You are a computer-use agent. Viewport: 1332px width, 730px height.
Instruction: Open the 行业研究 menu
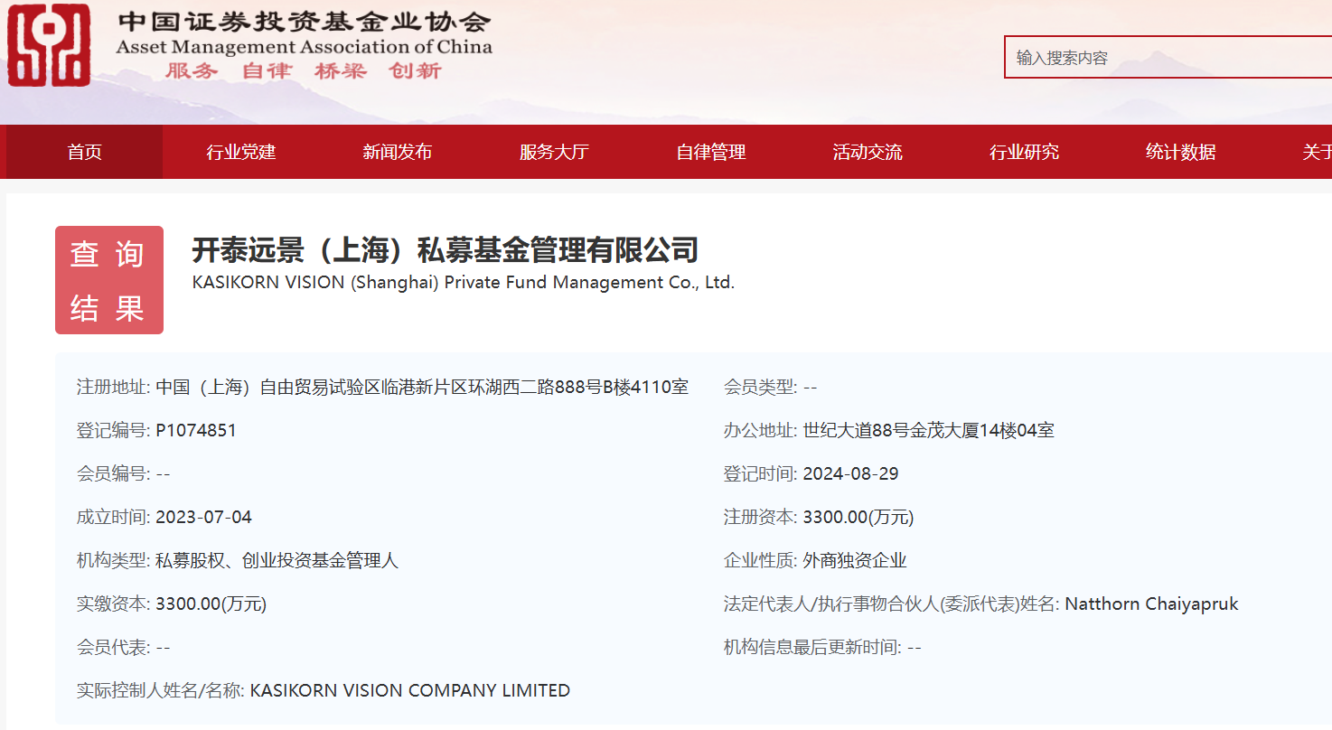tap(1024, 152)
